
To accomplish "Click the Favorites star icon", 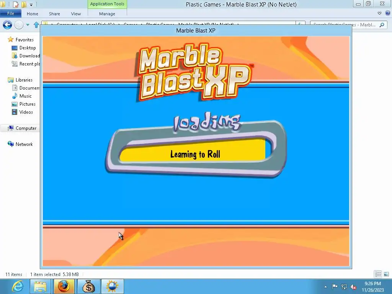I will click(10, 39).
